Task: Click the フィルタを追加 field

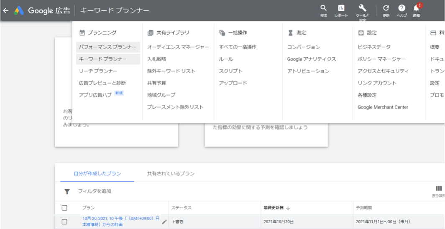Action: coord(95,191)
